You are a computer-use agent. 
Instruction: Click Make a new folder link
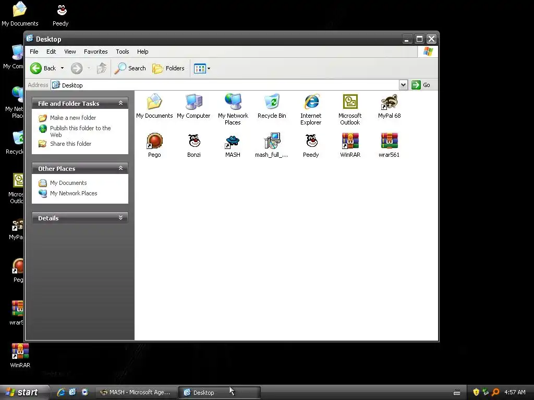73,118
